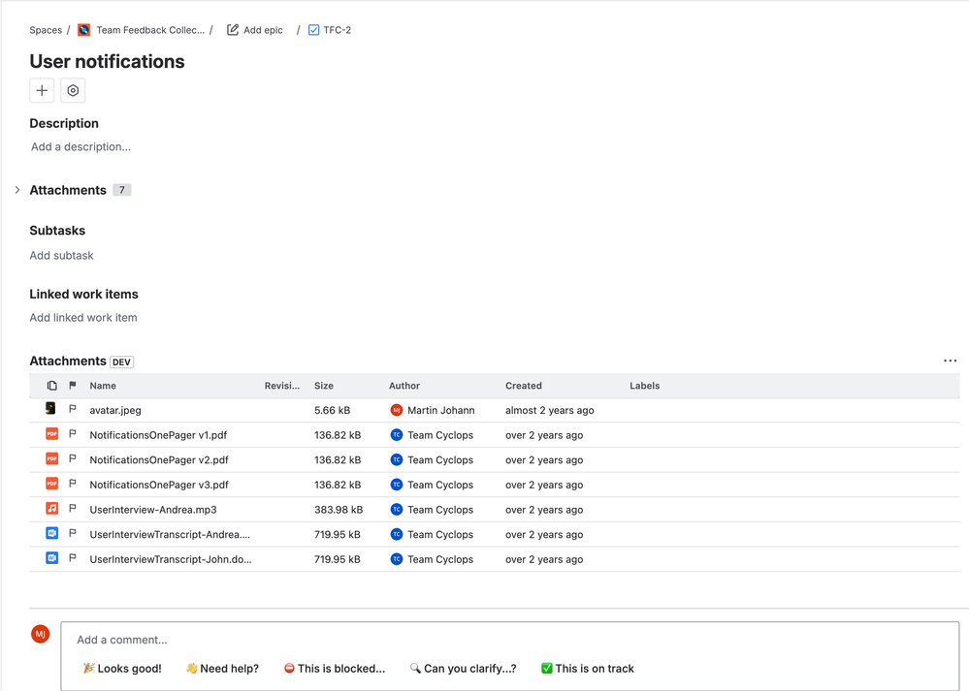Insert the Can you clarify...? quick comment
This screenshot has width=969, height=691.
pos(463,668)
